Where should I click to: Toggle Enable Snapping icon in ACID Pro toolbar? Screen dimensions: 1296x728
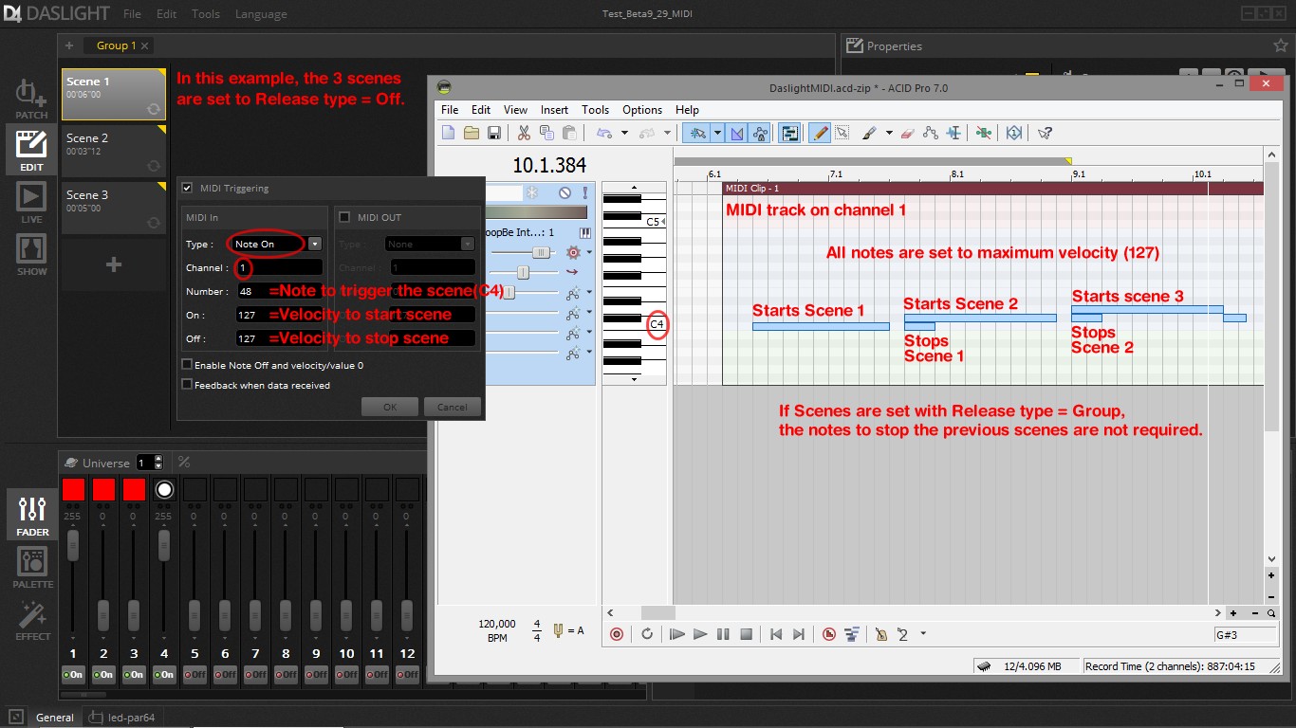coord(697,134)
